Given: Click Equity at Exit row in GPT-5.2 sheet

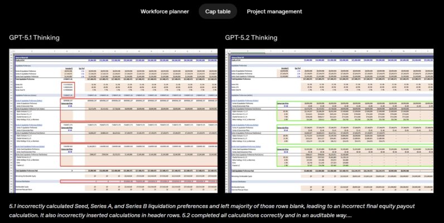Looking at the screenshot, I should point(245,59).
